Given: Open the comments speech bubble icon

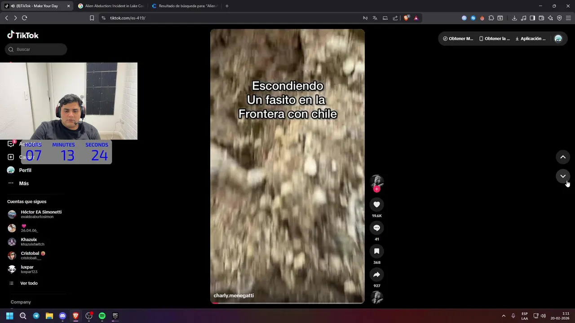Looking at the screenshot, I should [376, 228].
